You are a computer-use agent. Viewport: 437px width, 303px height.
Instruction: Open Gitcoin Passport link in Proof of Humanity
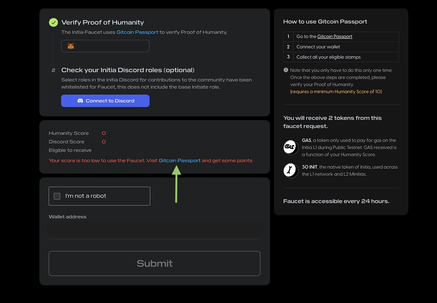(x=137, y=32)
